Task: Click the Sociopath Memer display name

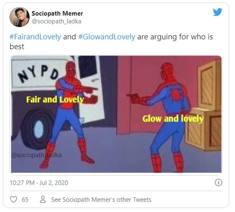Action: pyautogui.click(x=57, y=14)
